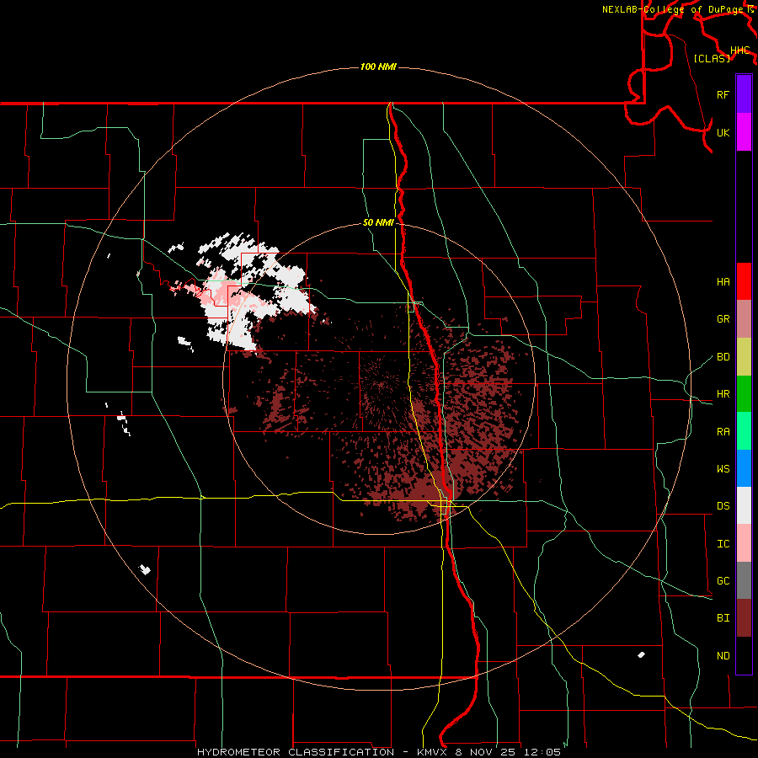758x758 pixels.
Task: Click the DS legend label
Action: [723, 506]
